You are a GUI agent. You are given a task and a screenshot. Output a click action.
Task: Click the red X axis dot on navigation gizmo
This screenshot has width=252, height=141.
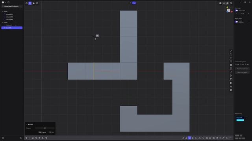(232, 12)
